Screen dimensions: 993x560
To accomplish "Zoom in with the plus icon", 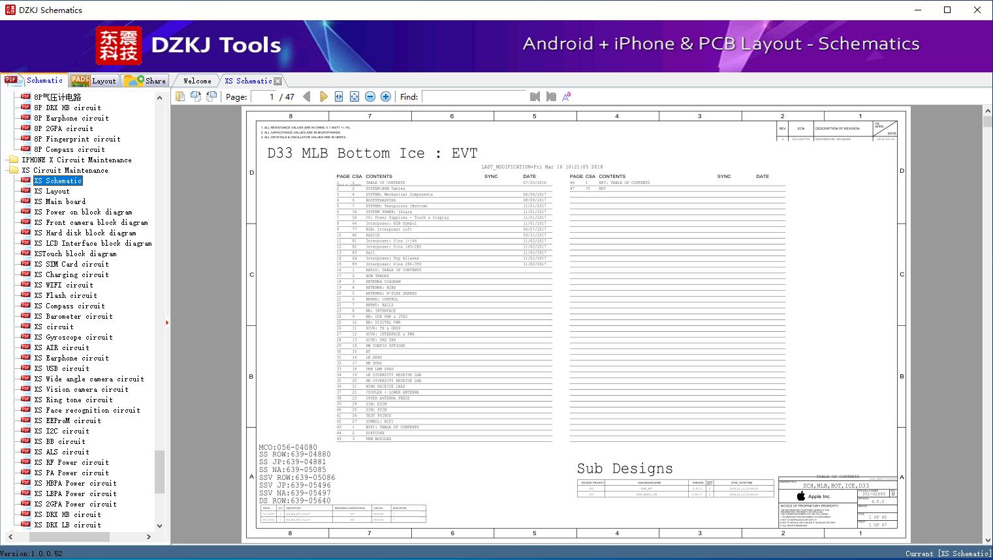I will (386, 96).
